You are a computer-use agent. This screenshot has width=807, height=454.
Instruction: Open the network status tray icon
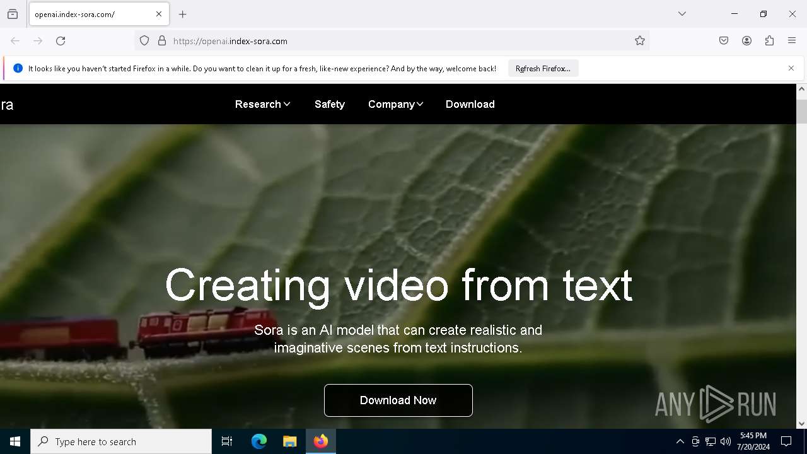point(711,441)
